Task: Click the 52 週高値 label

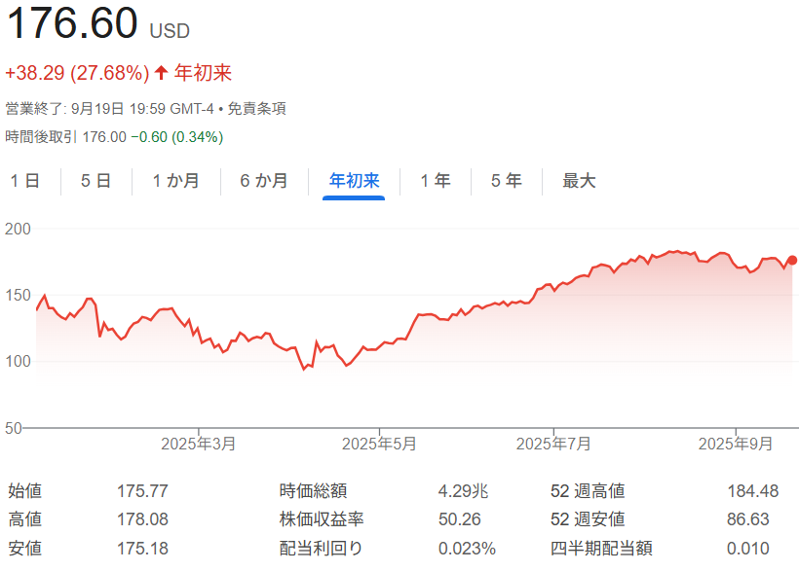Action: [587, 491]
